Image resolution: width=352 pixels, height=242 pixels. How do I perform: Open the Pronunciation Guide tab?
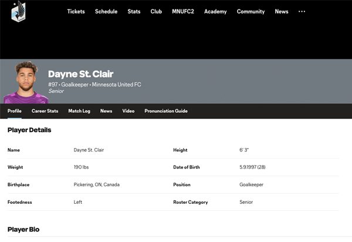click(166, 111)
